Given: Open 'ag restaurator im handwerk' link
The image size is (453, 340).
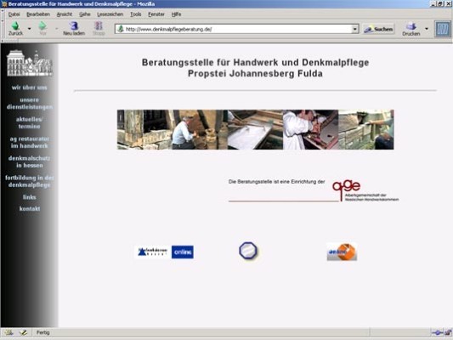Looking at the screenshot, I should 30,142.
